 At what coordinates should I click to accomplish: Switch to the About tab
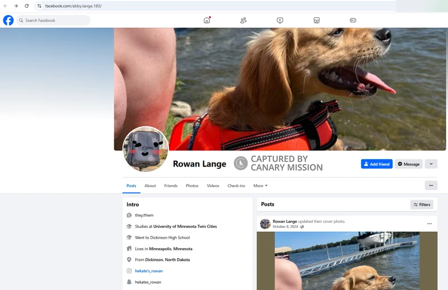150,186
